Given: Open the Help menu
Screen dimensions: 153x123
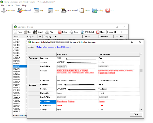Looking at the screenshot, I should point(24,5).
